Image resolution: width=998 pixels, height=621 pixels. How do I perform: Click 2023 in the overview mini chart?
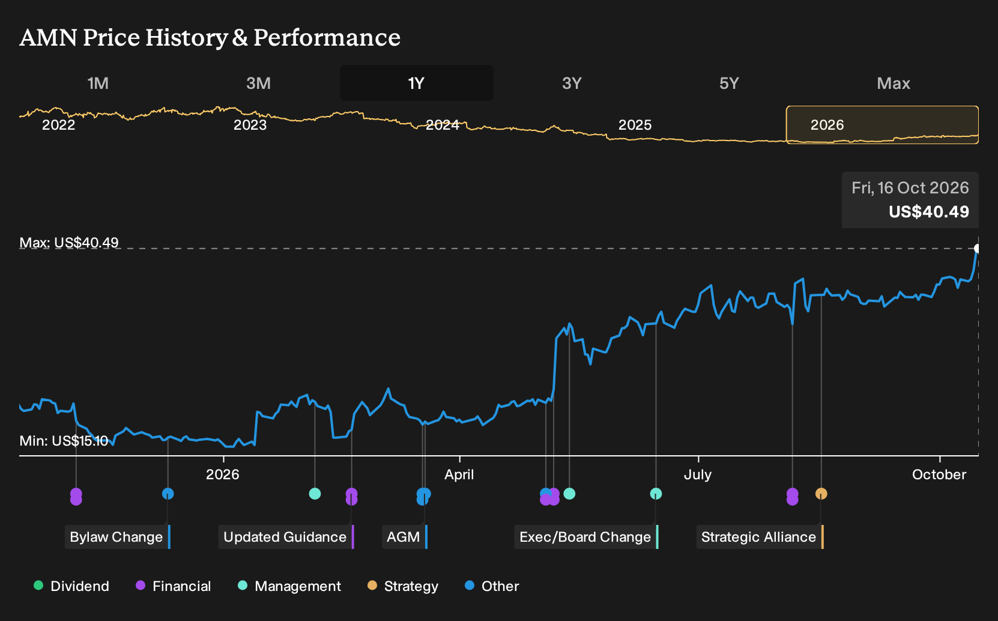[250, 125]
